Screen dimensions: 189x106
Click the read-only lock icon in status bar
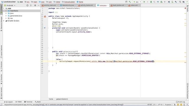pyautogui.click(x=175, y=105)
